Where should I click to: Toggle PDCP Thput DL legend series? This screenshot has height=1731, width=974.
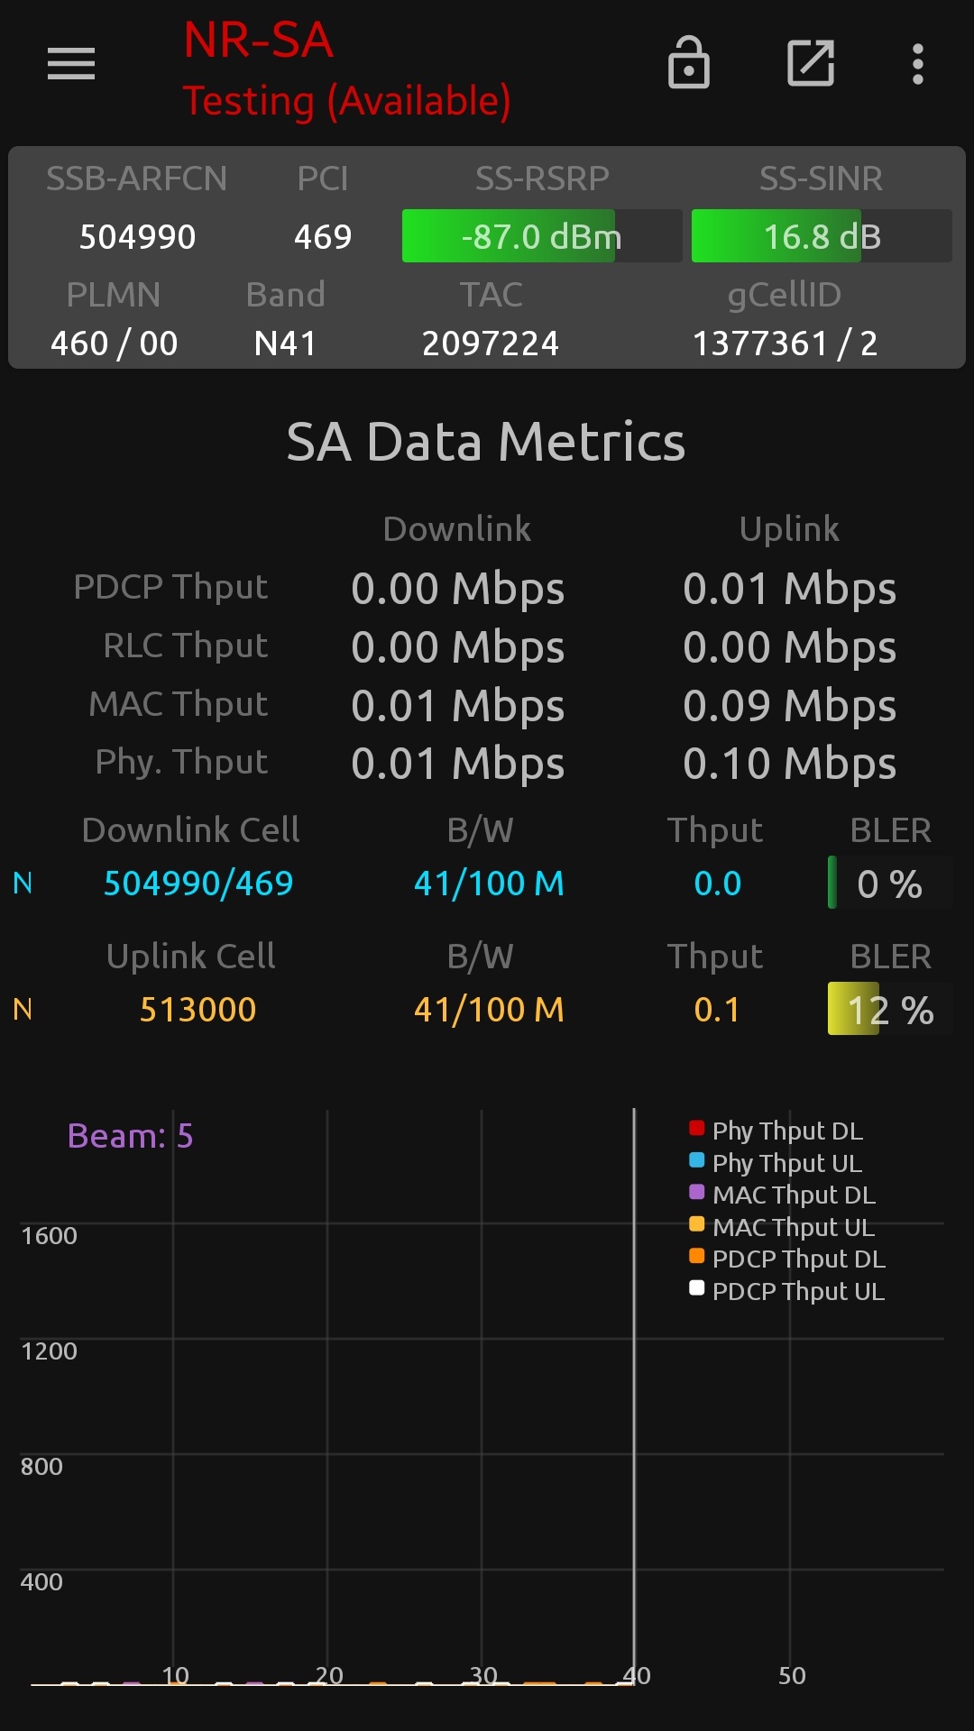(x=787, y=1259)
